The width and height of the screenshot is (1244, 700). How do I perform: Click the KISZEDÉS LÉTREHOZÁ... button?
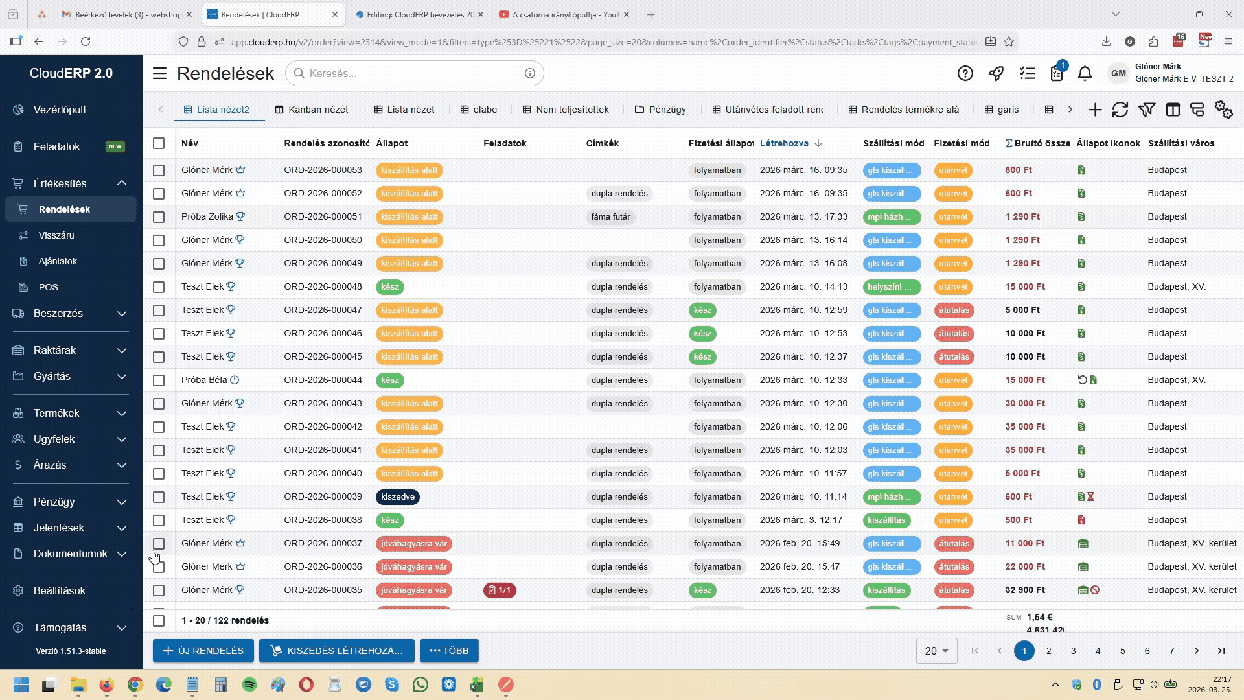[x=336, y=651]
